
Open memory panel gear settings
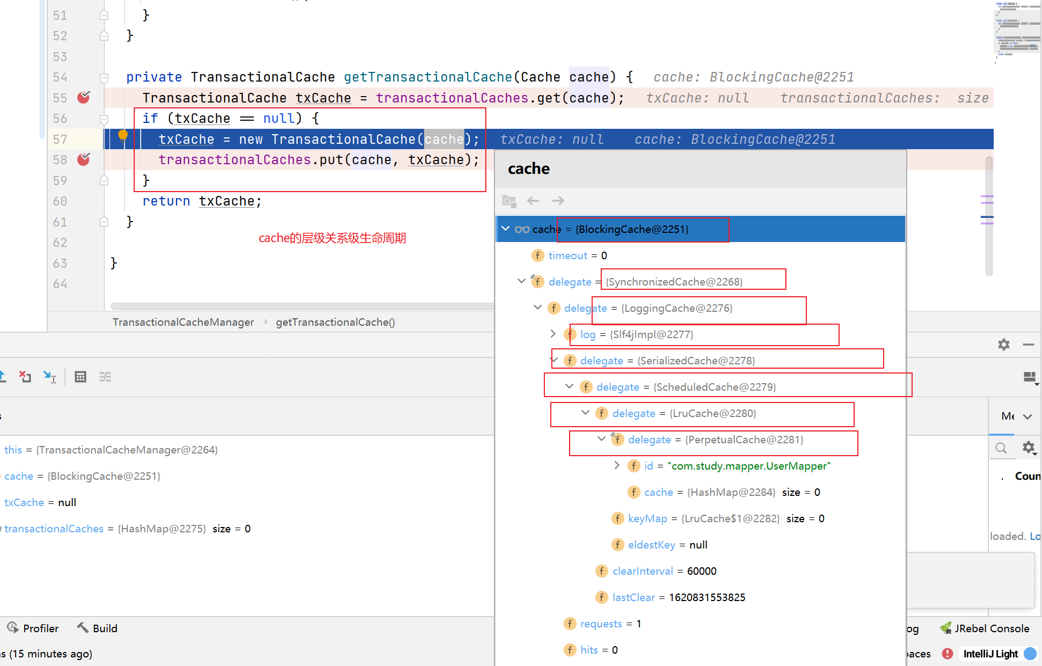(x=1029, y=448)
